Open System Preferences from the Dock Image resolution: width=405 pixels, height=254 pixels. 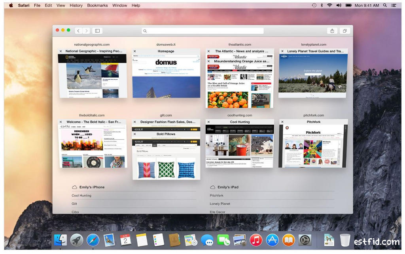coord(305,240)
